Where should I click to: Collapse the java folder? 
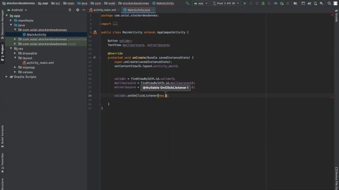pyautogui.click(x=11, y=25)
